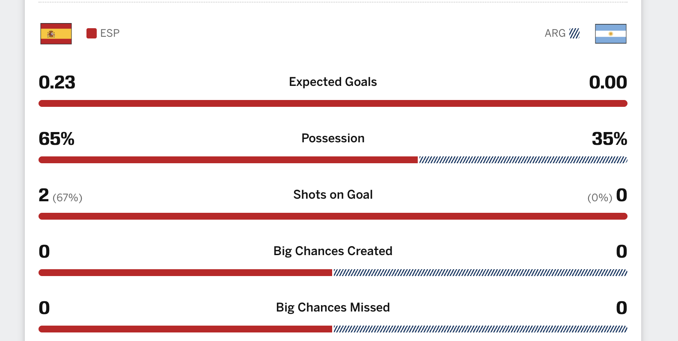Click the red ESP legend swatch
This screenshot has height=341, width=678.
click(92, 33)
